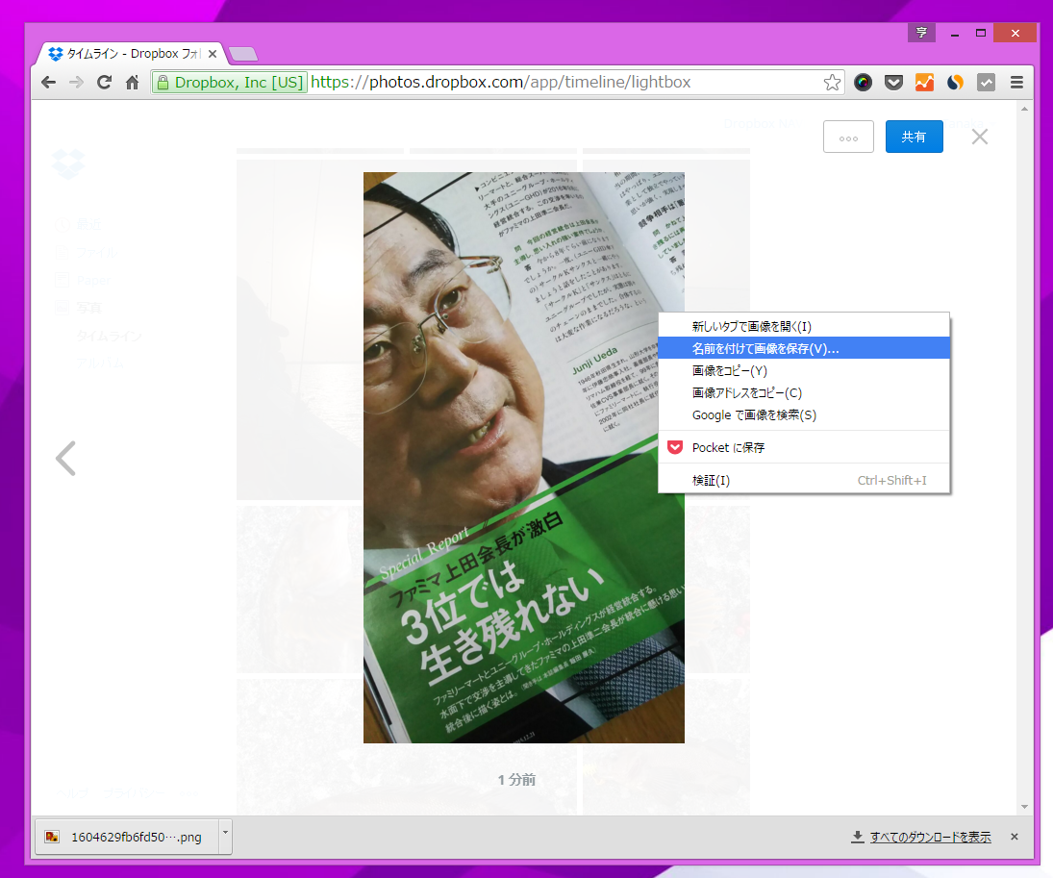Close the Dropbox timeline tab
Viewport: 1053px width, 878px height.
pyautogui.click(x=213, y=54)
